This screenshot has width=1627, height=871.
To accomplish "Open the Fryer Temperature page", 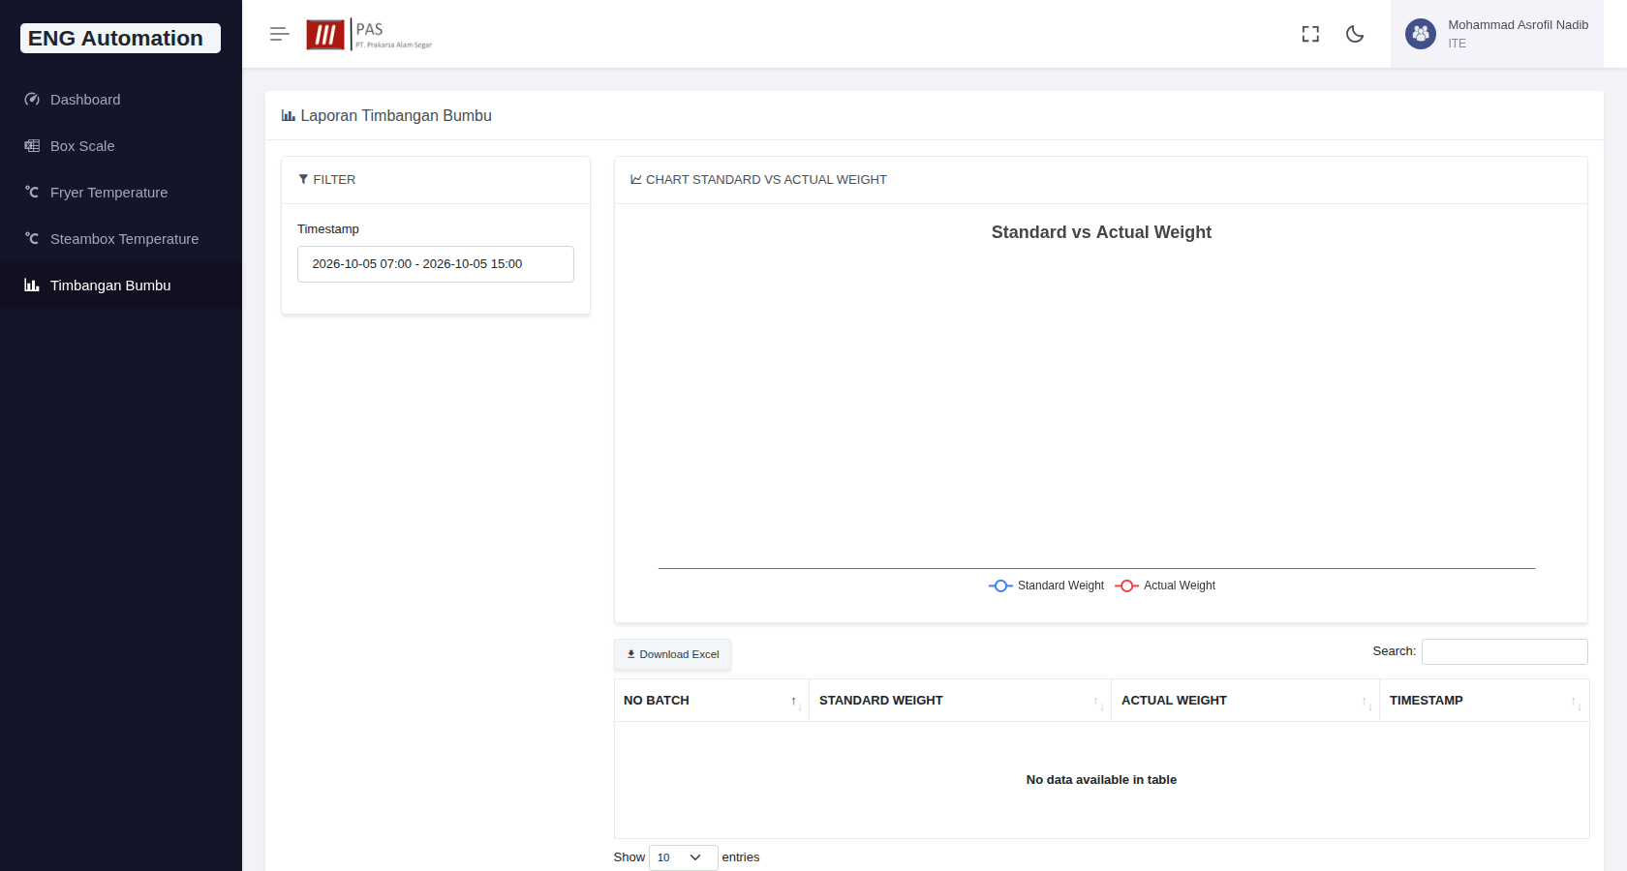I will point(121,193).
